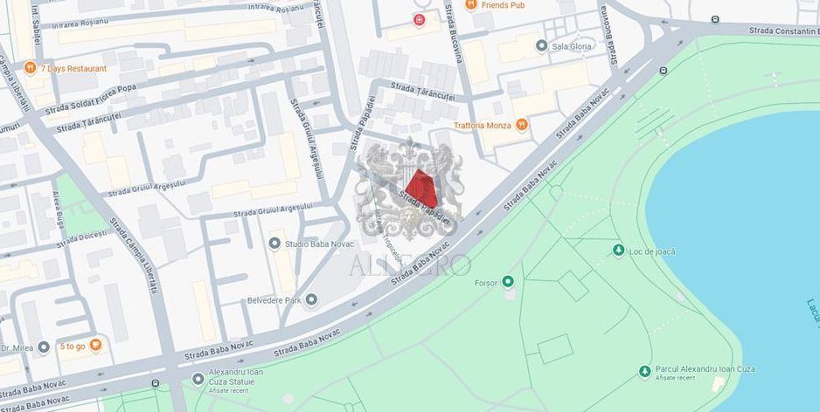Click the 7 Days Restaurant map pin
Image resolution: width=820 pixels, height=412 pixels.
31,68
